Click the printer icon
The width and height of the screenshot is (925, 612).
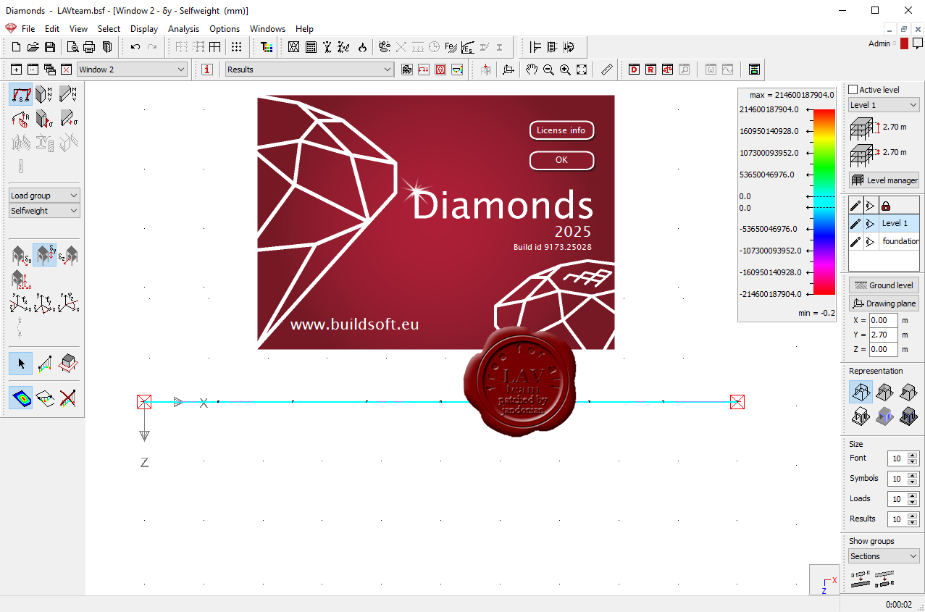point(89,47)
